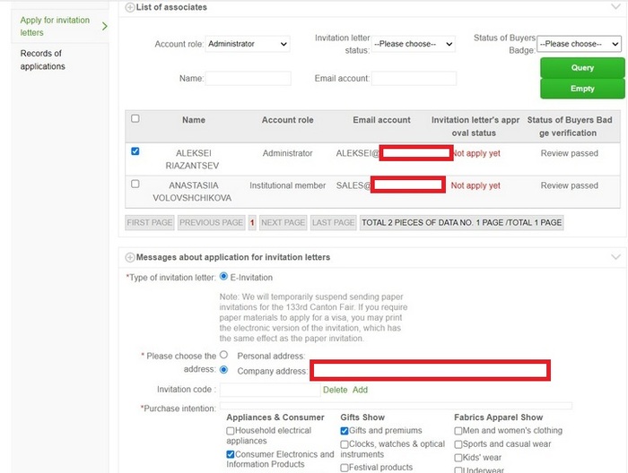The width and height of the screenshot is (628, 473).
Task: Open the Account role dropdown
Action: [248, 44]
